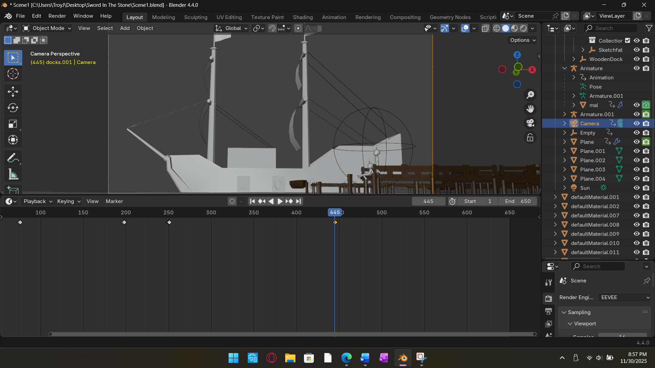
Task: Toggle camera view icon in viewport
Action: (530, 123)
